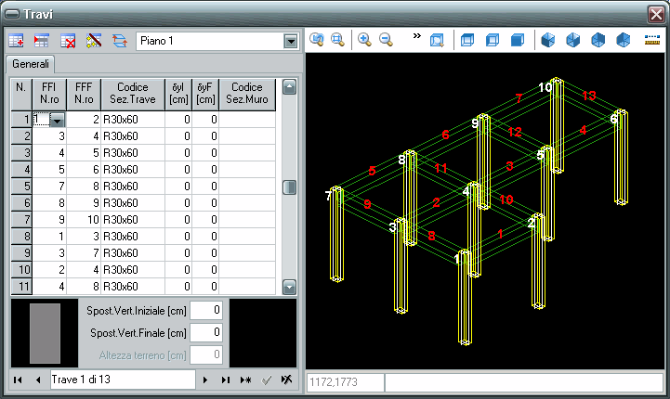The height and width of the screenshot is (399, 670).
Task: Switch to the Generali tab
Action: [31, 64]
